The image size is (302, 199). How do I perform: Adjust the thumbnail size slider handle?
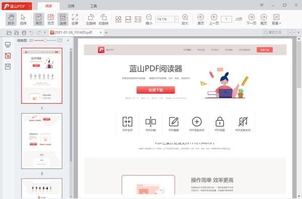click(x=45, y=40)
